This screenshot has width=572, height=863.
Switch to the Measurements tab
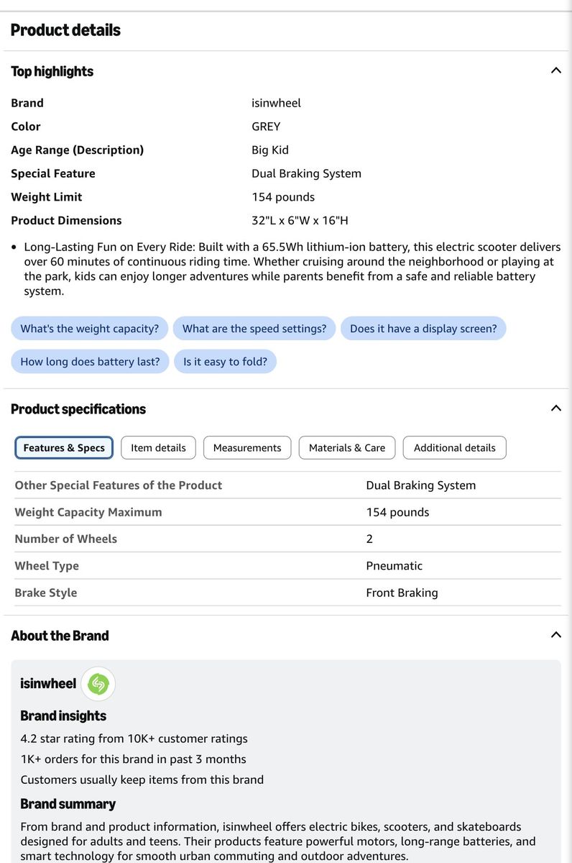[x=247, y=447]
